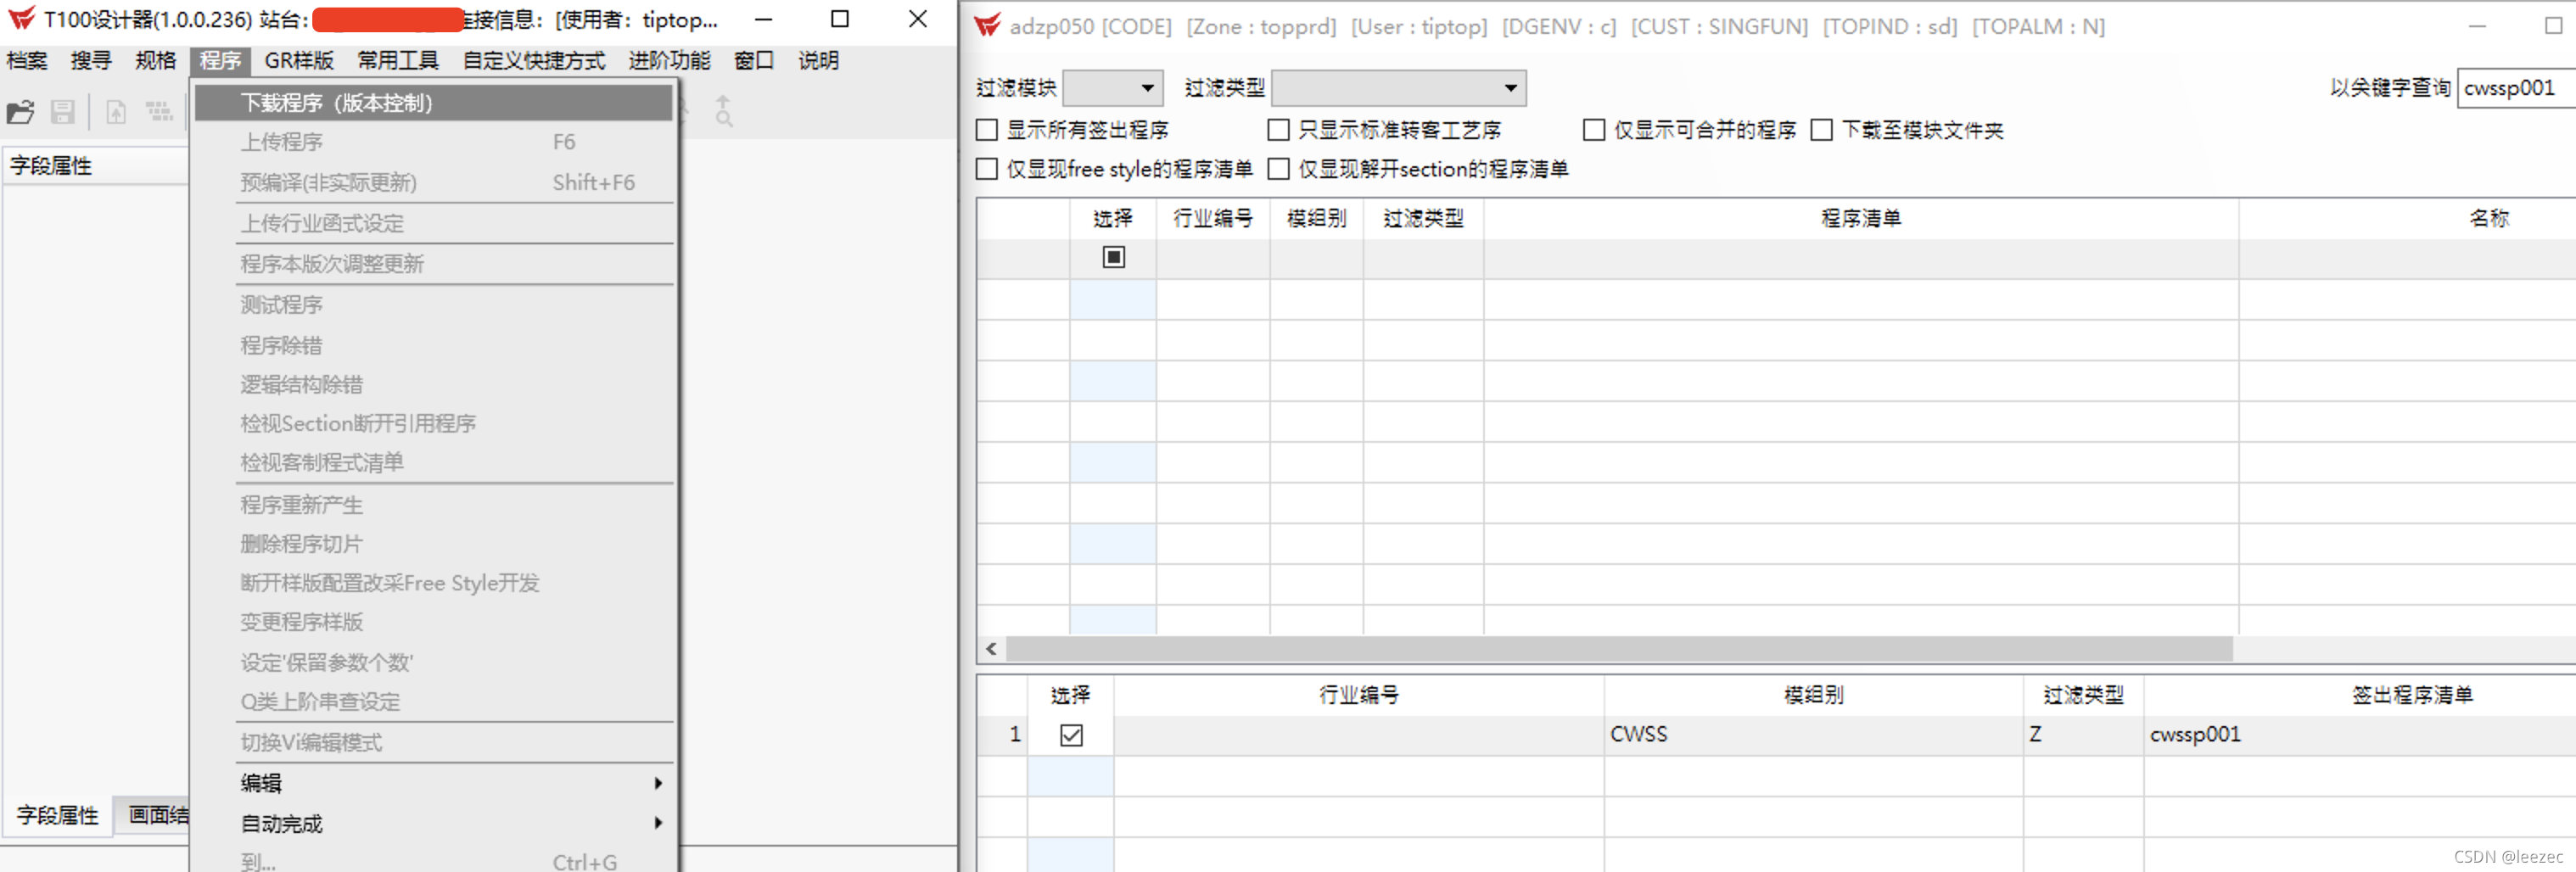This screenshot has width=2576, height=872.
Task: Open the 进阶功能 menu
Action: click(669, 60)
